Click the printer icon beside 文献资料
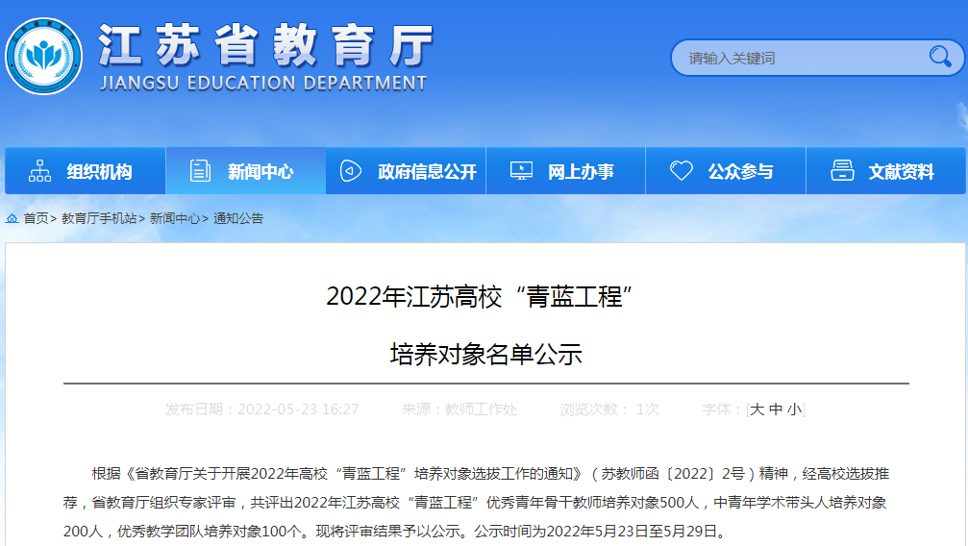 point(842,171)
